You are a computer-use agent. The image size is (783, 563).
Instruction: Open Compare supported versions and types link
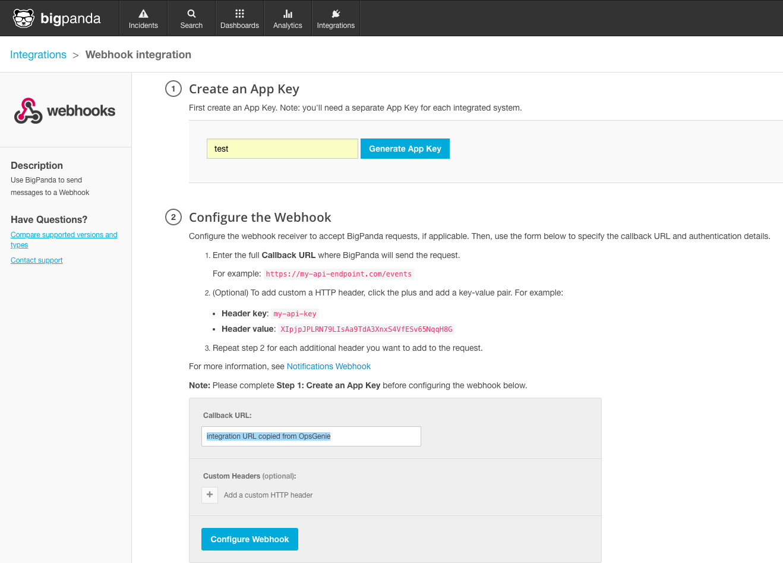pyautogui.click(x=64, y=240)
